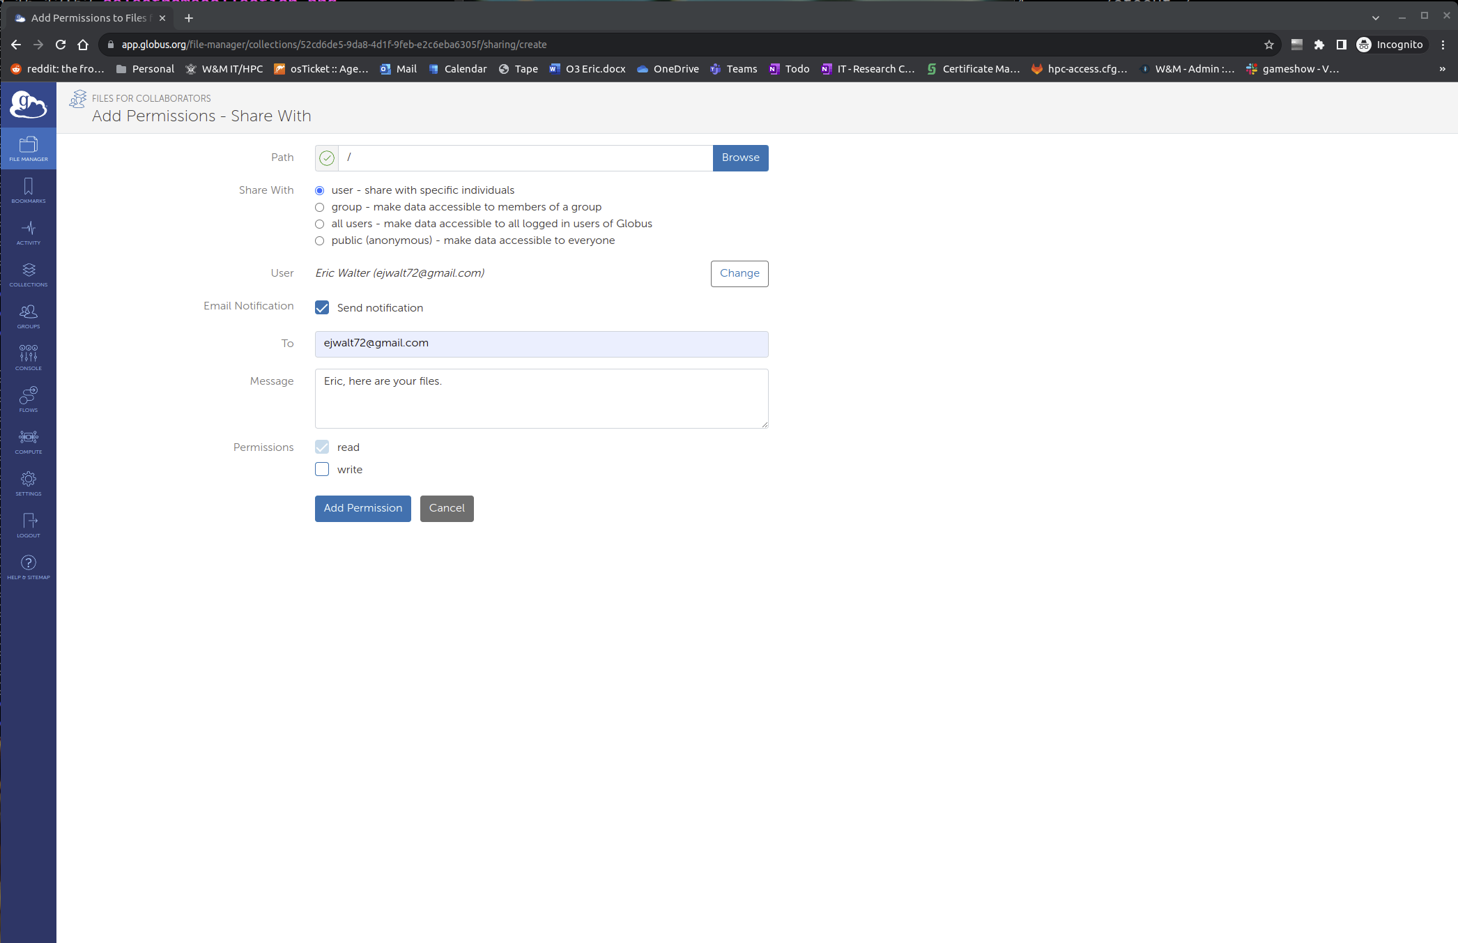Image resolution: width=1458 pixels, height=943 pixels.
Task: Enable the write permission checkbox
Action: point(322,469)
